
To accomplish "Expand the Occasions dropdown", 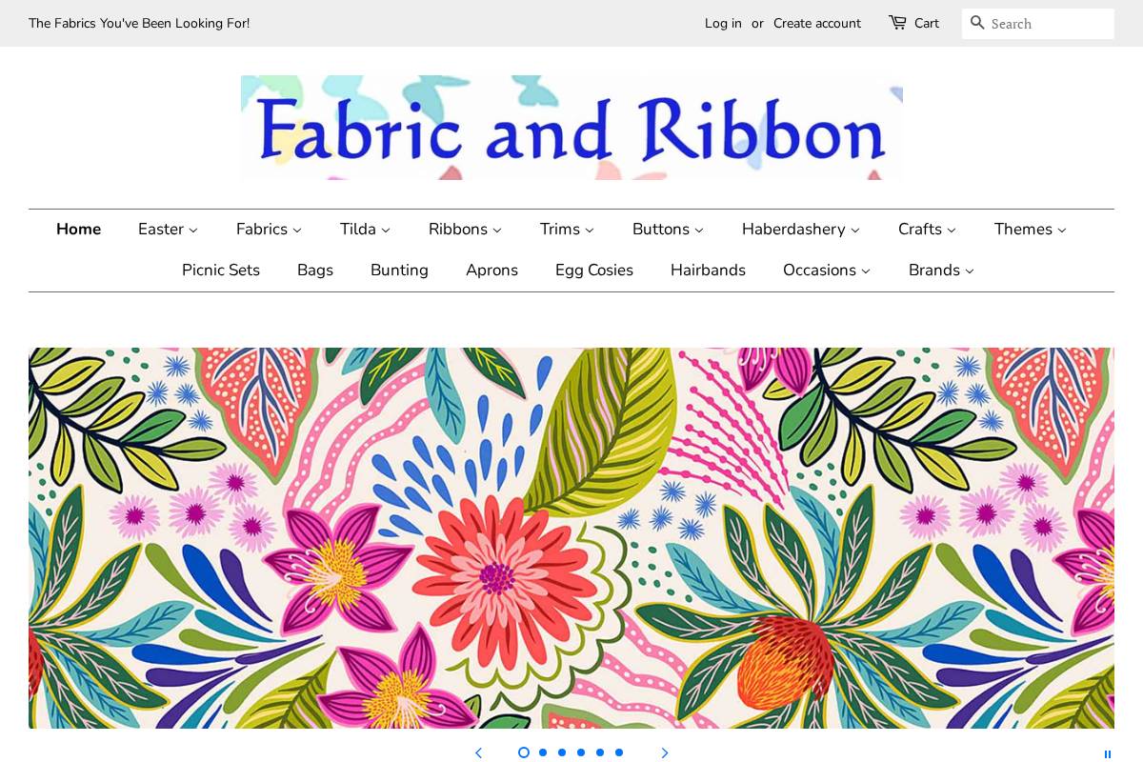I will [827, 271].
